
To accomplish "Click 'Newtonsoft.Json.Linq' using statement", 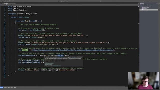I will (x=22, y=6).
